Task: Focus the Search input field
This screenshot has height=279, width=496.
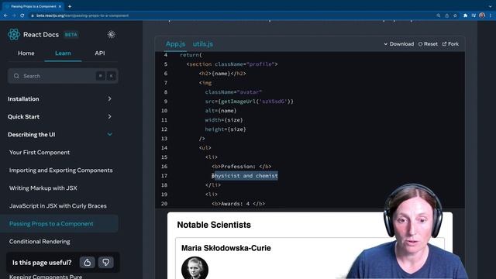Action: (63, 76)
